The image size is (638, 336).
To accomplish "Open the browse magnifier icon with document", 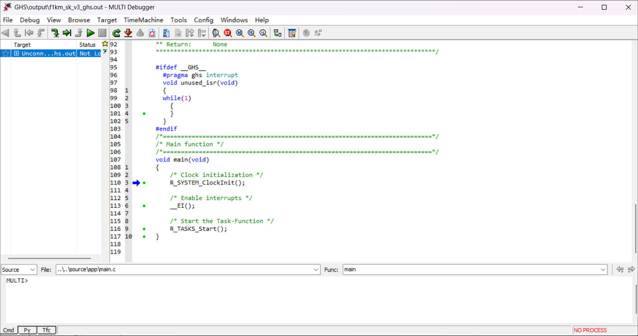I will pos(216,33).
